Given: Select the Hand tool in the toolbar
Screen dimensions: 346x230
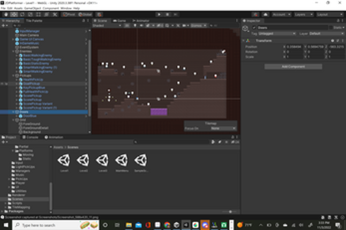Looking at the screenshot, I should point(6,14).
